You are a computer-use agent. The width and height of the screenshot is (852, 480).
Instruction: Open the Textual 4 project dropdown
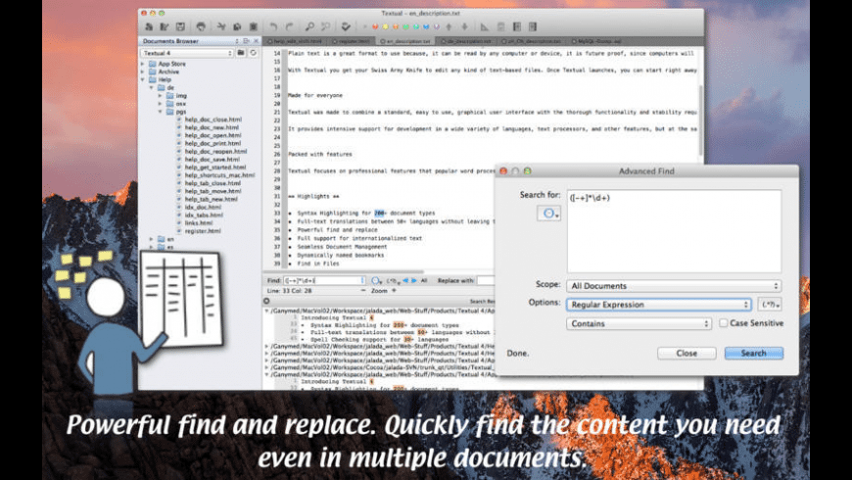tap(187, 53)
